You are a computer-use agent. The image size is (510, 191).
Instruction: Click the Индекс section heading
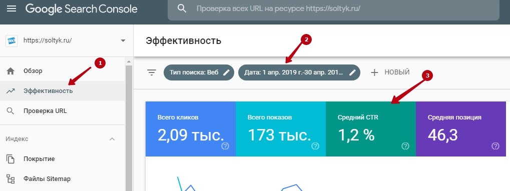(x=17, y=139)
